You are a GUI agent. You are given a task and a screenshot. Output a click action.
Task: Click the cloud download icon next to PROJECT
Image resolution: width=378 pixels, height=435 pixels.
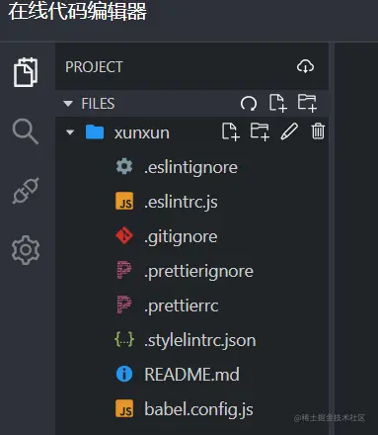click(x=305, y=66)
